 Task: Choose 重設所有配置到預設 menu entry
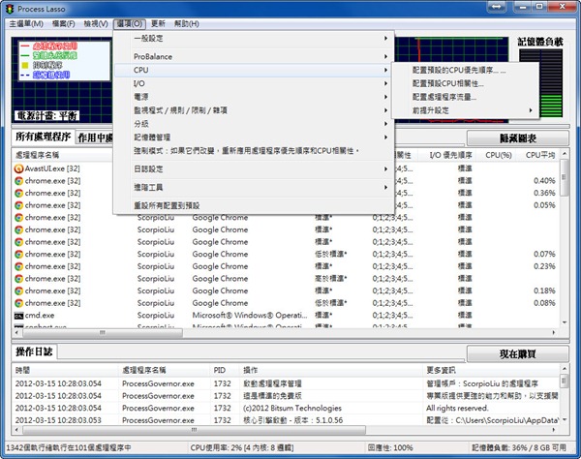click(x=253, y=205)
